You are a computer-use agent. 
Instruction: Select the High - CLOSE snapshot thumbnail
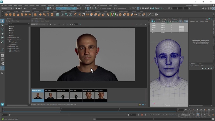coord(101,96)
